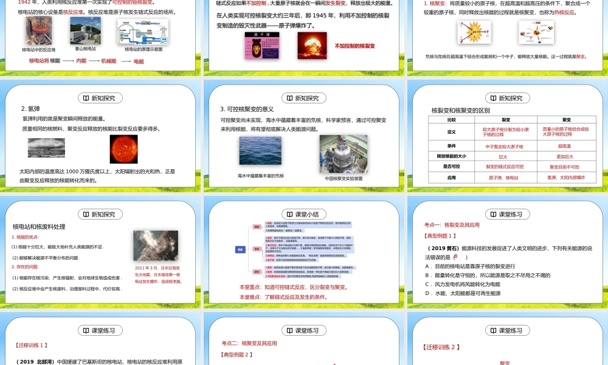
Task: Click the red label 不加控制的核裂变
Action: [x=355, y=46]
